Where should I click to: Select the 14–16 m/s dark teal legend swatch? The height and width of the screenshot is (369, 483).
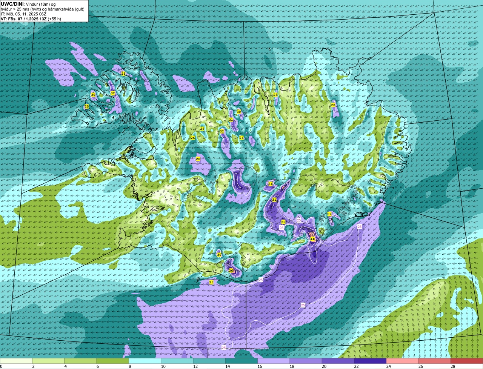point(241,361)
